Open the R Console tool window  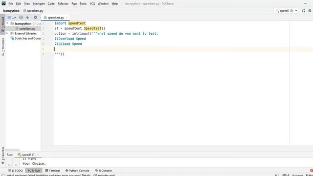coord(103,171)
